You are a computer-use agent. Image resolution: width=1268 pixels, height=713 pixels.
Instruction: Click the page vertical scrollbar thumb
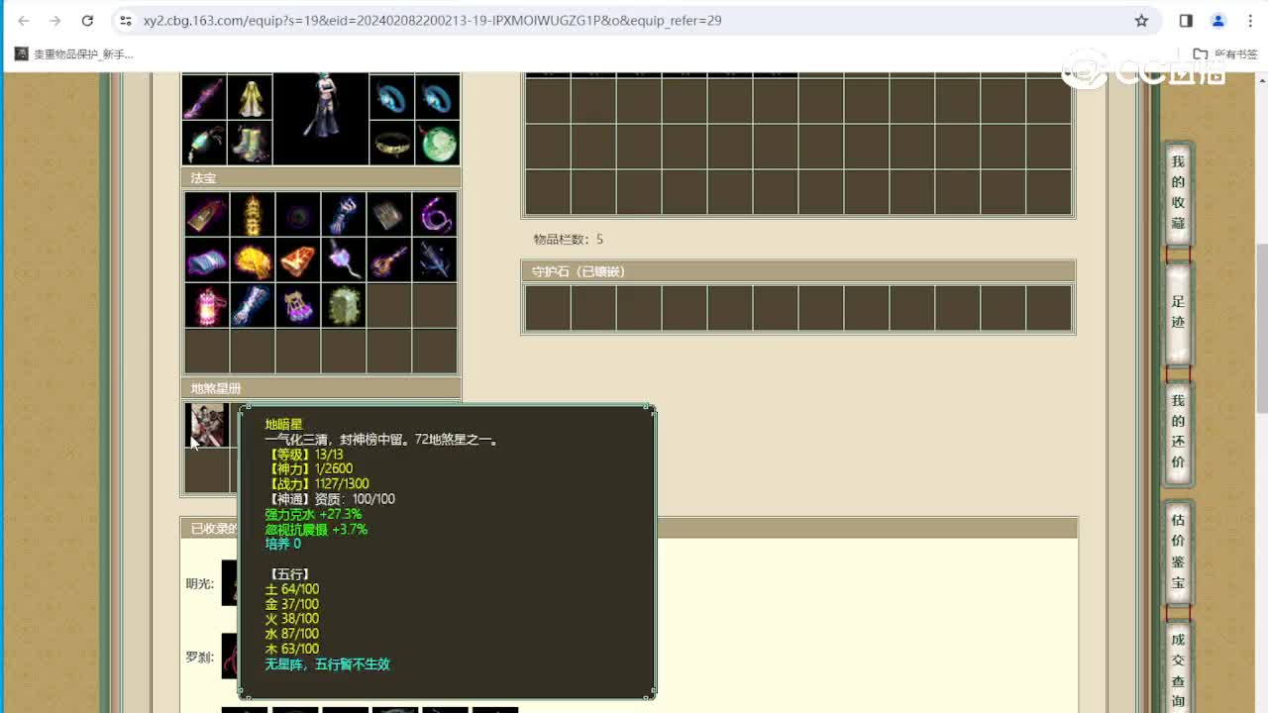(1261, 327)
